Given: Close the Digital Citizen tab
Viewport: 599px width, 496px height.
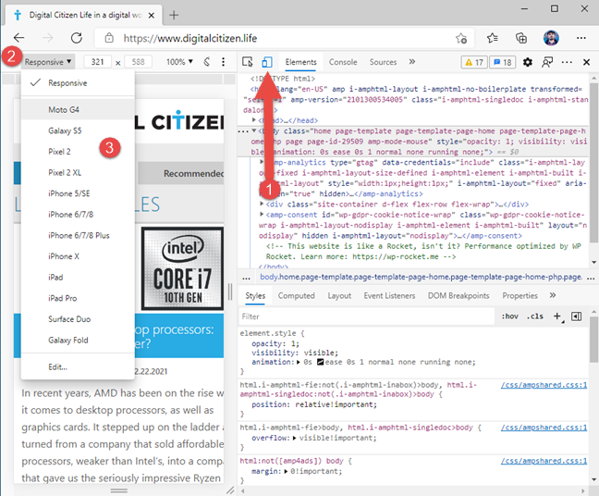Looking at the screenshot, I should click(x=152, y=16).
